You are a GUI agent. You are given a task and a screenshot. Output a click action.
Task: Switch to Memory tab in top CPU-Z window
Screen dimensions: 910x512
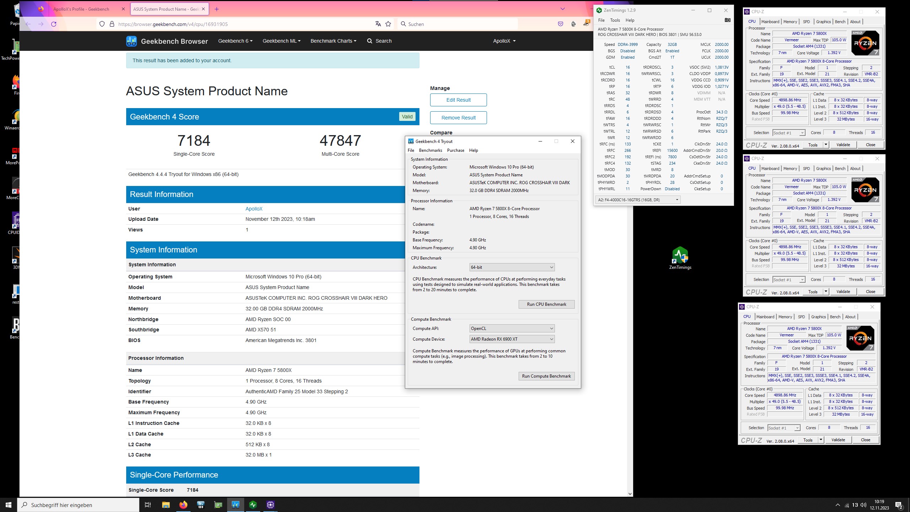(x=790, y=22)
